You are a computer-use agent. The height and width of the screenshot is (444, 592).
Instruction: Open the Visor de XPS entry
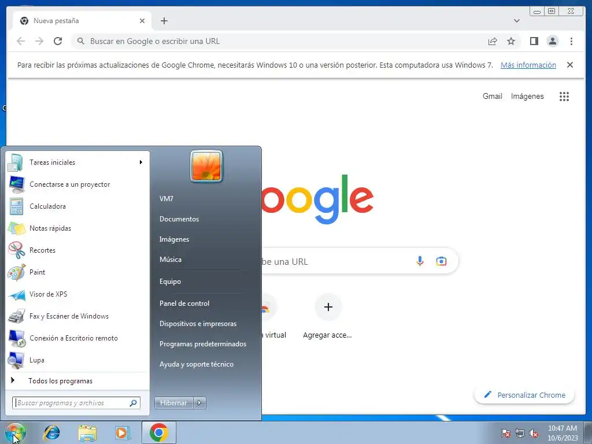pos(77,294)
